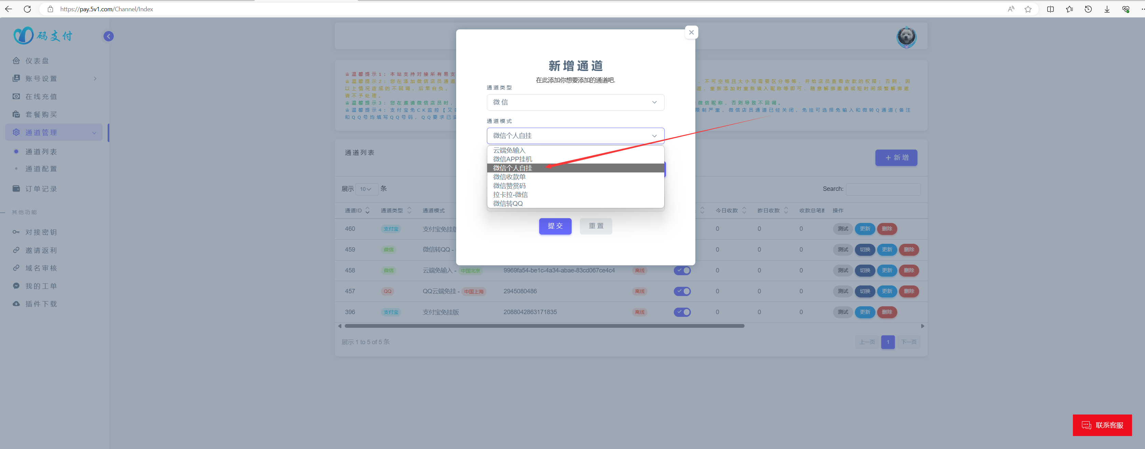Image resolution: width=1145 pixels, height=449 pixels.
Task: Sort by 通道类型 column
Action: point(396,211)
